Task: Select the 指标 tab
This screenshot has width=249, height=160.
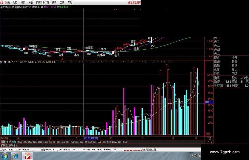Action: click(3, 142)
